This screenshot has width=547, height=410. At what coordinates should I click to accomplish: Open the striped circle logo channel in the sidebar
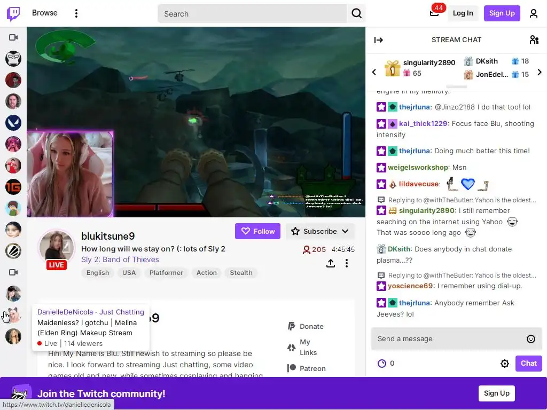[x=13, y=251]
